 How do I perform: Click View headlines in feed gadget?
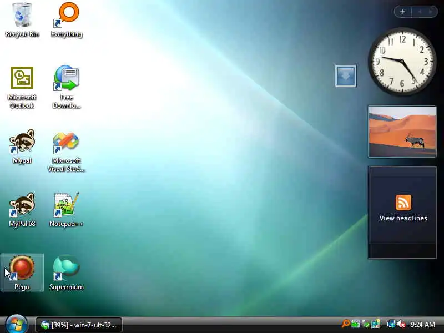pos(403,218)
